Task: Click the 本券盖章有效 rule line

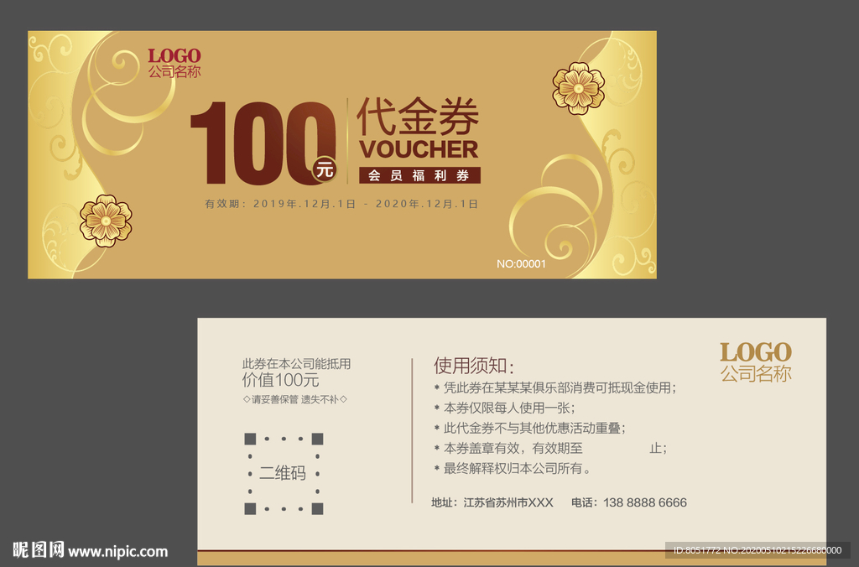Action: (550, 449)
